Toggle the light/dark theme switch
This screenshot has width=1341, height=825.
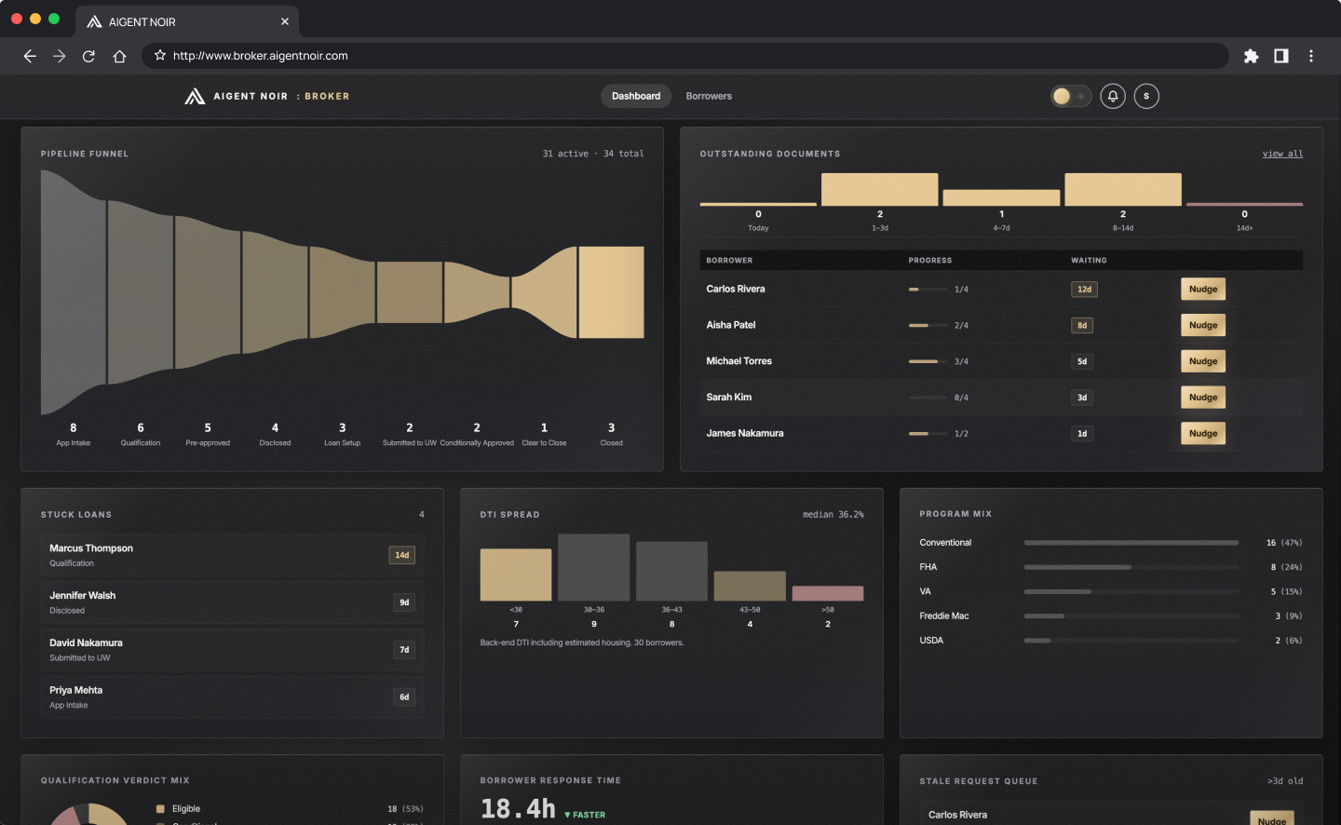point(1071,96)
